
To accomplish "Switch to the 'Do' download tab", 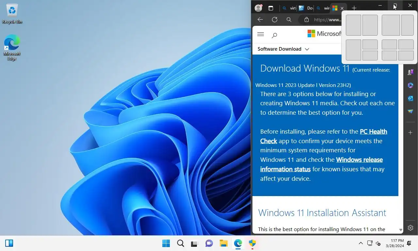I will click(306, 8).
